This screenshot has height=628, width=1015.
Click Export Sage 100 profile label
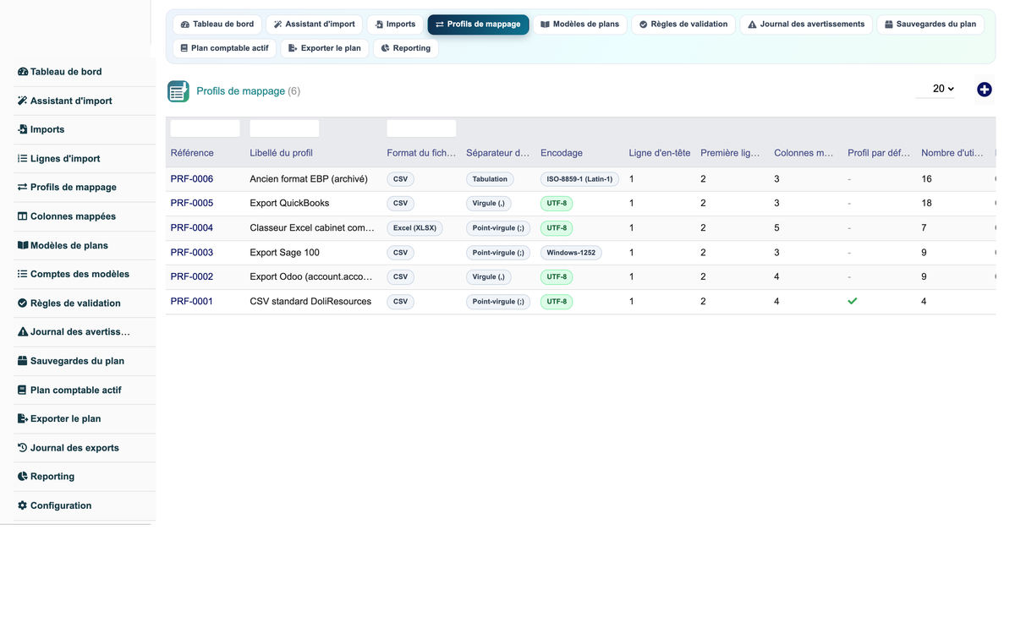point(285,253)
